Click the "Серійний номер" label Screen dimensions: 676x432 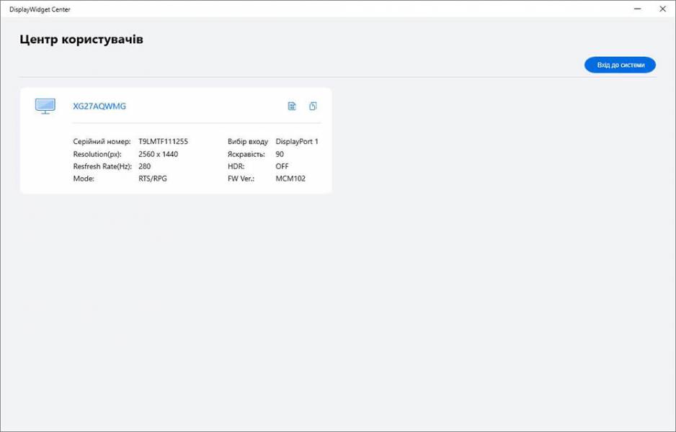[x=102, y=142]
